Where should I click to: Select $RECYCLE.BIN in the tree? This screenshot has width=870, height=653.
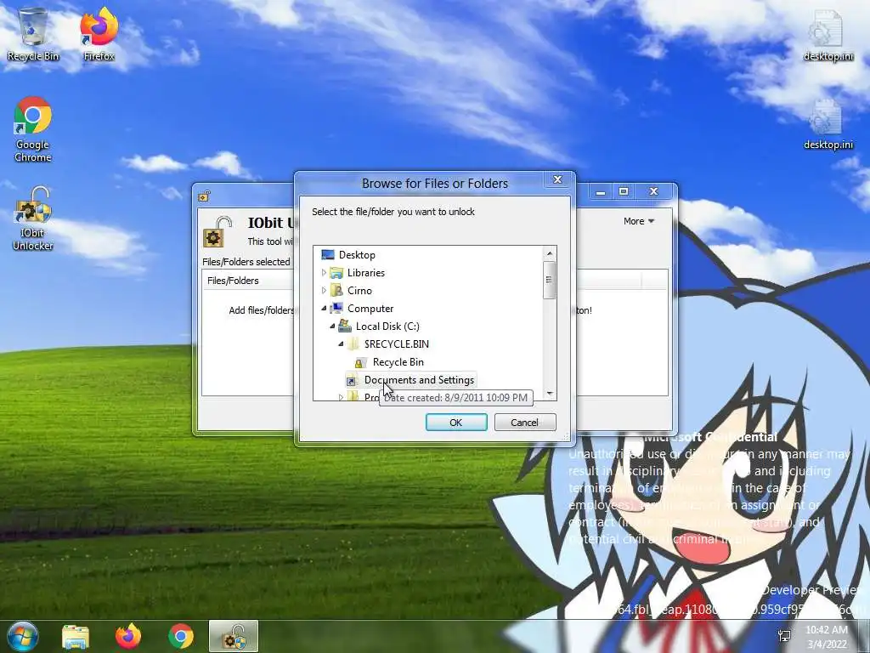[x=396, y=344]
